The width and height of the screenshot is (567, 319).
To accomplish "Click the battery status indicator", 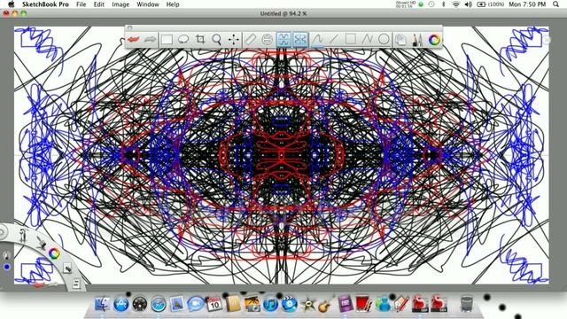I will pyautogui.click(x=491, y=4).
